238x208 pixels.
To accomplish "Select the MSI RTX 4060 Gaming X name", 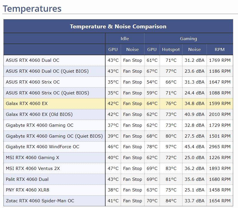I will [x=33, y=158].
